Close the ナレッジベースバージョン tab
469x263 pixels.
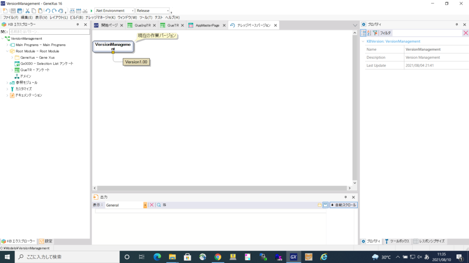coord(275,26)
